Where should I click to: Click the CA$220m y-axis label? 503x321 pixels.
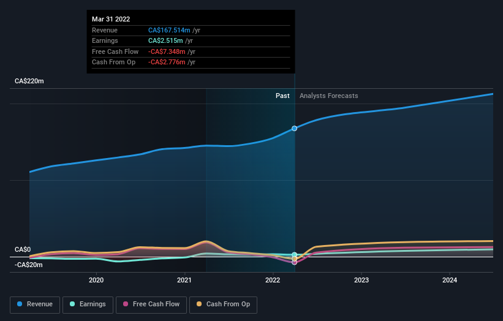pyautogui.click(x=29, y=81)
